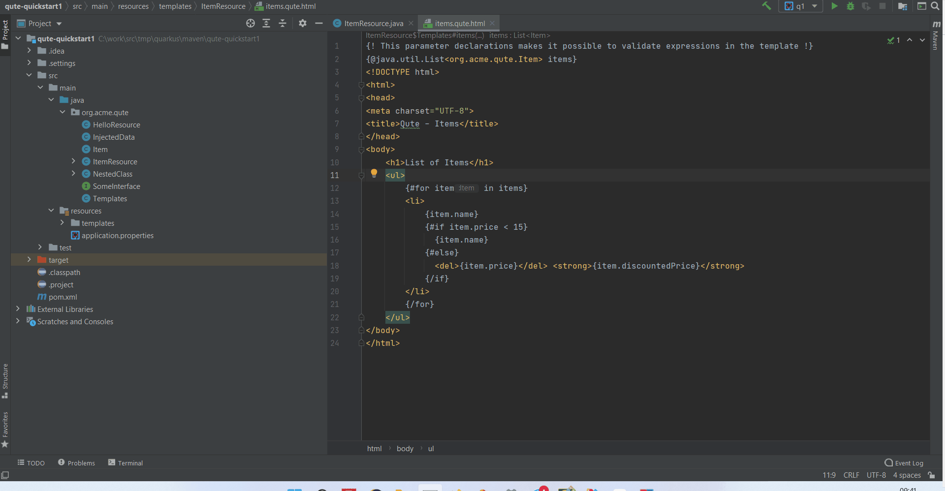Build the project using the hammer icon

[x=766, y=6]
